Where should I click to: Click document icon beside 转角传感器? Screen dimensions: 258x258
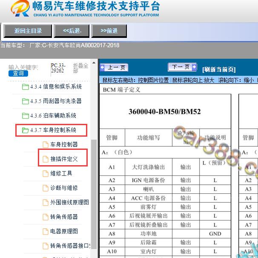pyautogui.click(x=46, y=217)
